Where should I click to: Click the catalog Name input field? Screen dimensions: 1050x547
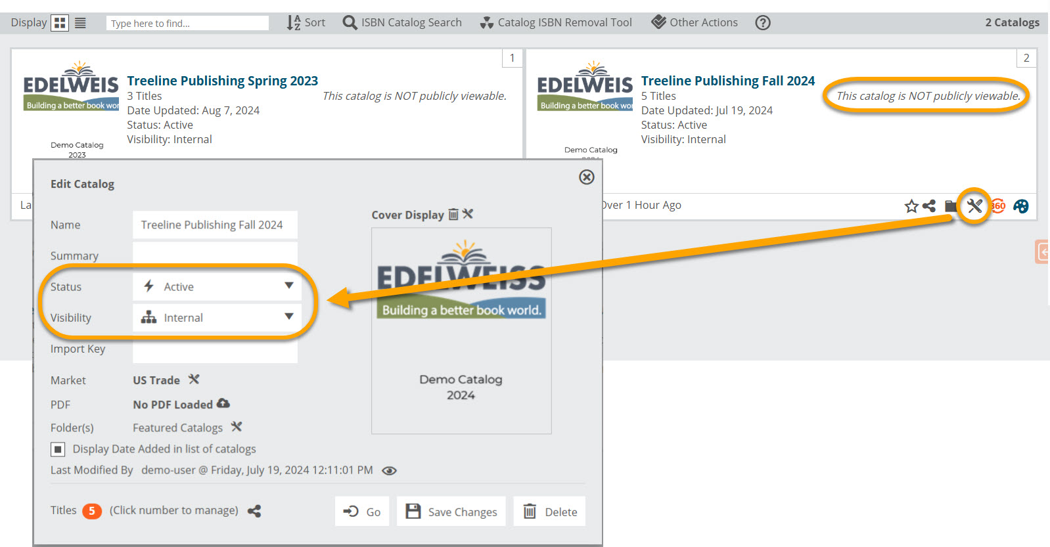point(215,225)
